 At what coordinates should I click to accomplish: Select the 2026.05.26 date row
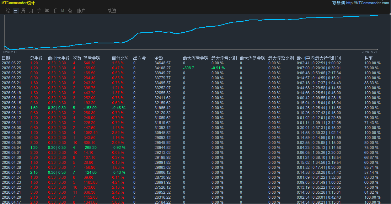pyautogui.click(x=11, y=68)
